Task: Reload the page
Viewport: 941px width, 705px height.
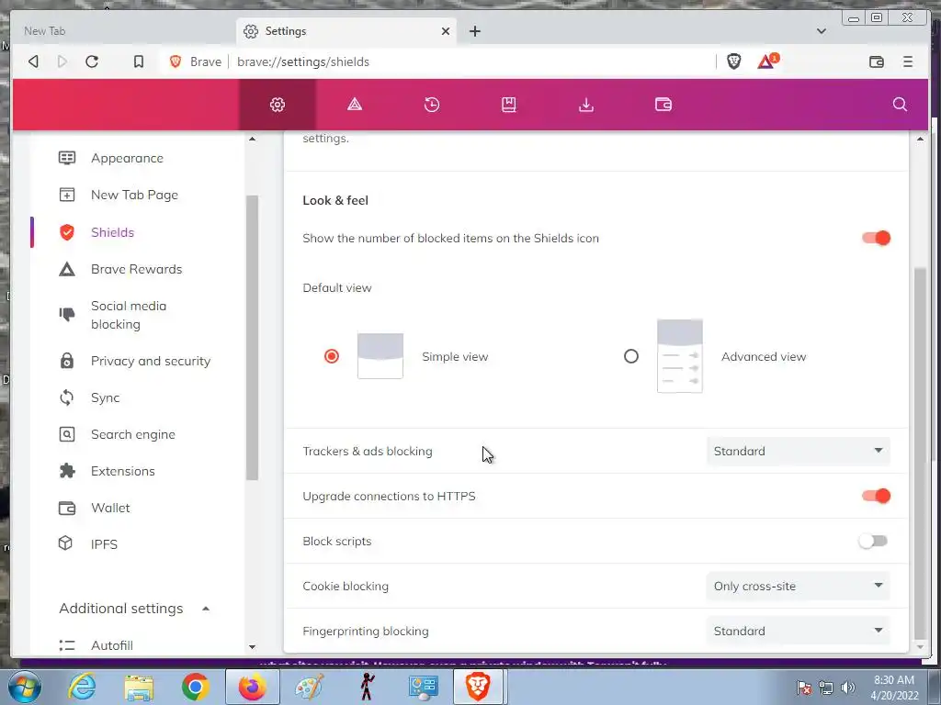Action: coord(92,62)
